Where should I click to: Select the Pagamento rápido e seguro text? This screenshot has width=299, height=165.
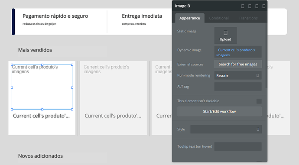coord(55,16)
